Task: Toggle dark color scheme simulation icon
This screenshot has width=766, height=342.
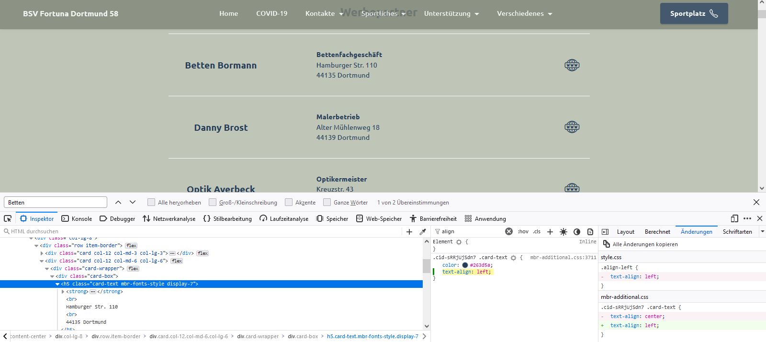Action: click(577, 232)
